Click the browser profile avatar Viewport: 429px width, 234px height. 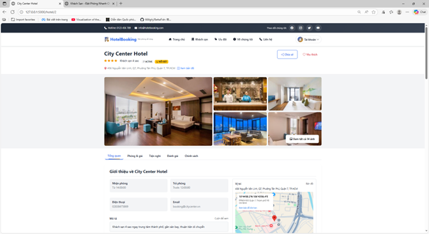click(x=399, y=12)
